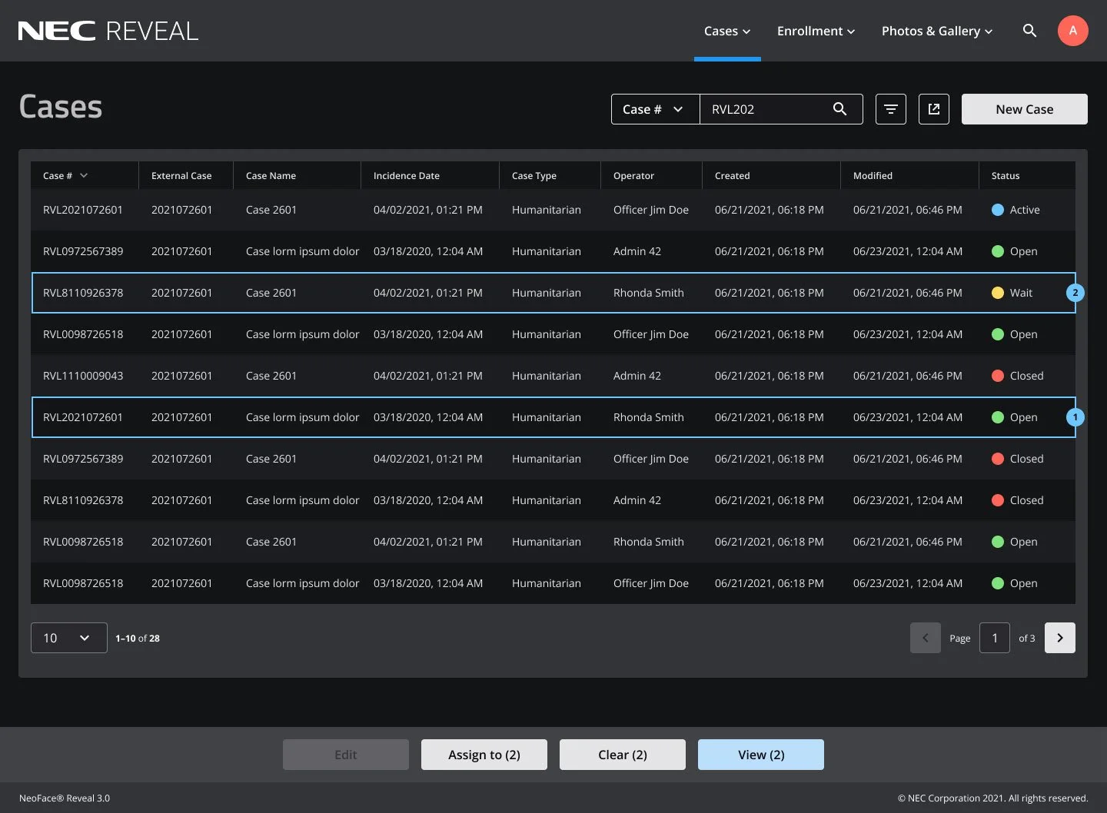The width and height of the screenshot is (1107, 813).
Task: Click selection badge 1 on Rhonda Smith Open row
Action: [x=1075, y=417]
